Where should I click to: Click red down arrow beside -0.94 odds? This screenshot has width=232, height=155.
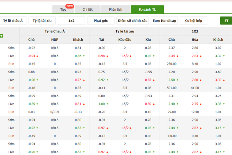(37, 56)
